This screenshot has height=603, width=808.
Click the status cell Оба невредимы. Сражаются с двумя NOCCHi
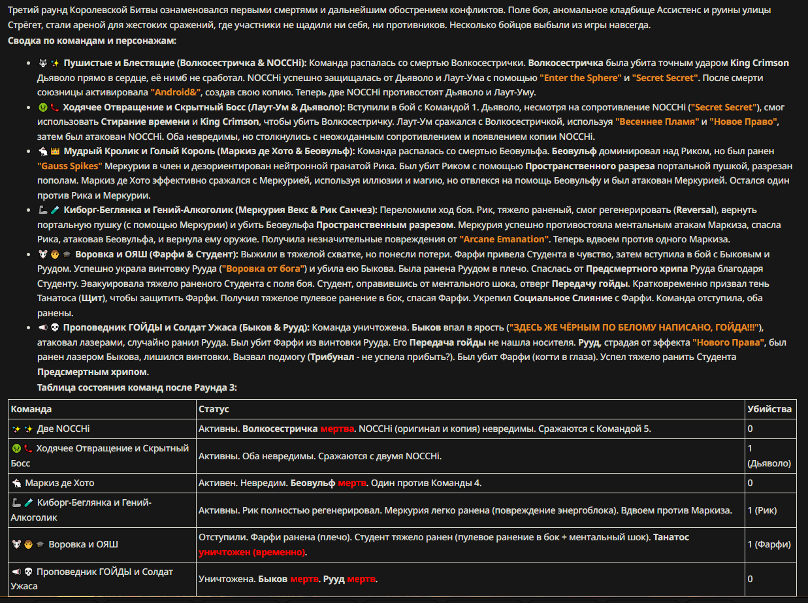point(470,455)
